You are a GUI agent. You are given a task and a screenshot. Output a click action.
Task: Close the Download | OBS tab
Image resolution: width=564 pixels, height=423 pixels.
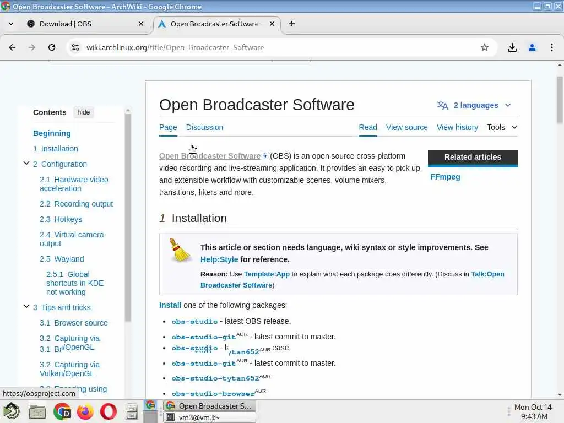(141, 24)
